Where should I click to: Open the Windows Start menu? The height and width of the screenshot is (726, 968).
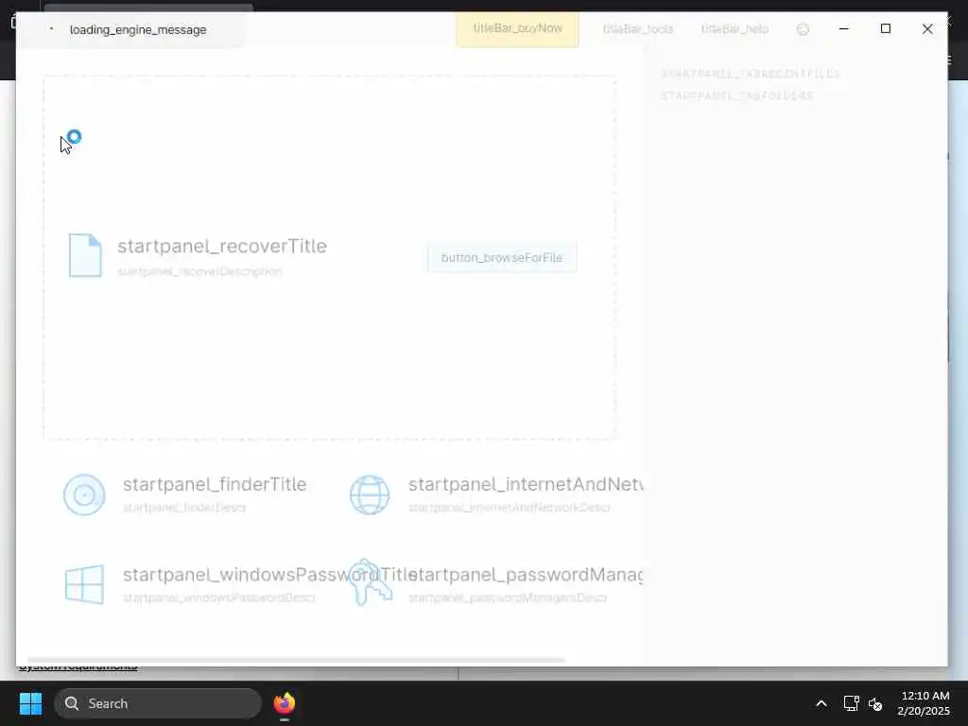(x=30, y=703)
